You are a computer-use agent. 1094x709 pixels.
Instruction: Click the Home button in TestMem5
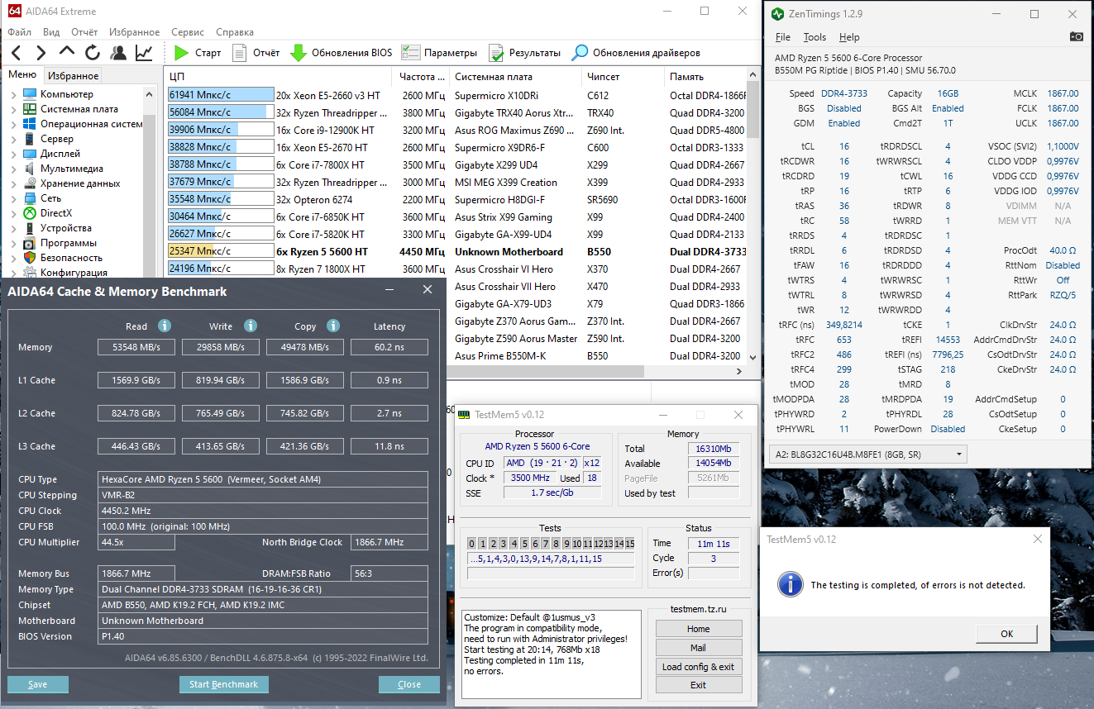tap(698, 629)
